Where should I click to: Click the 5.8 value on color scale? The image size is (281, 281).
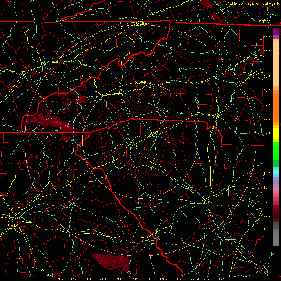click(x=267, y=105)
